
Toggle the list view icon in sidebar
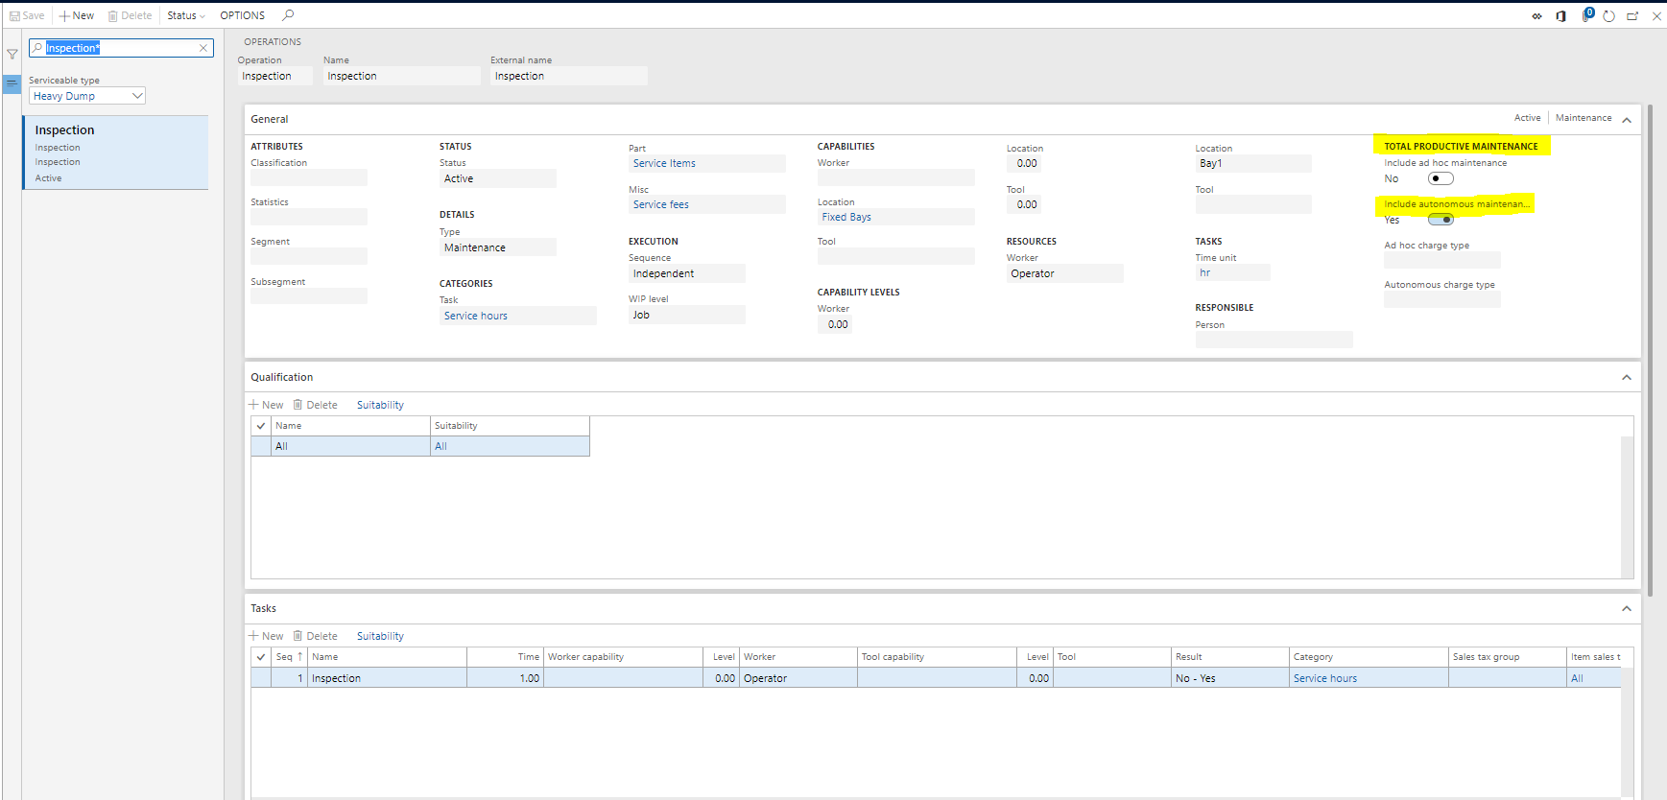tap(12, 83)
